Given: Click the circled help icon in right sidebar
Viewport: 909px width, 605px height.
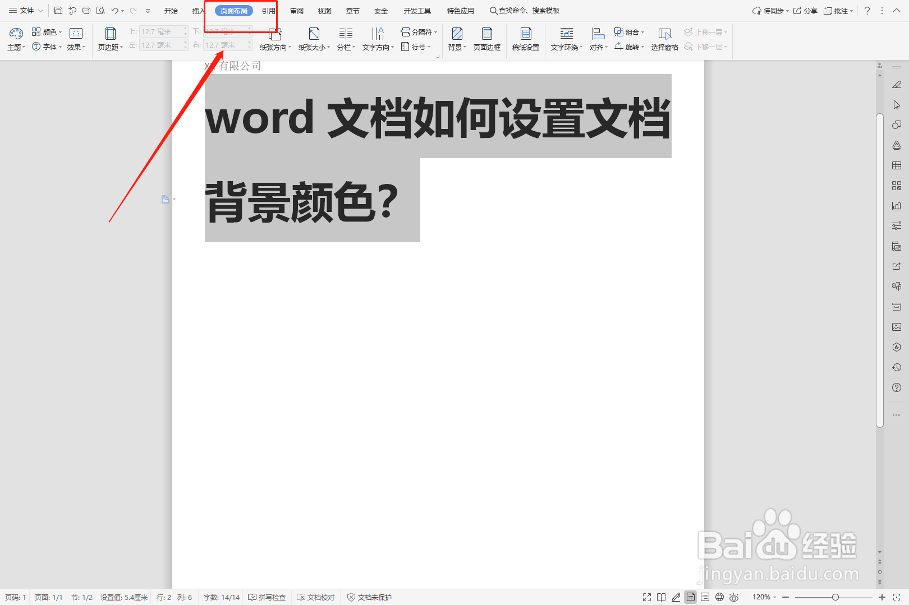Looking at the screenshot, I should [897, 387].
